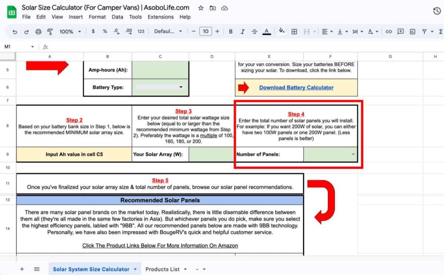Select the Your Solar Array (W) input cell
This screenshot has width=444, height=275.
pyautogui.click(x=212, y=154)
